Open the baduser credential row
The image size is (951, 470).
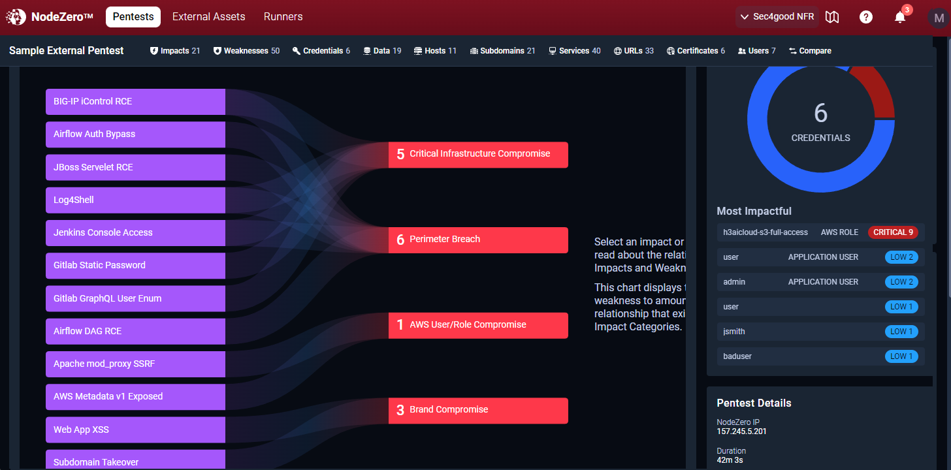coord(820,356)
